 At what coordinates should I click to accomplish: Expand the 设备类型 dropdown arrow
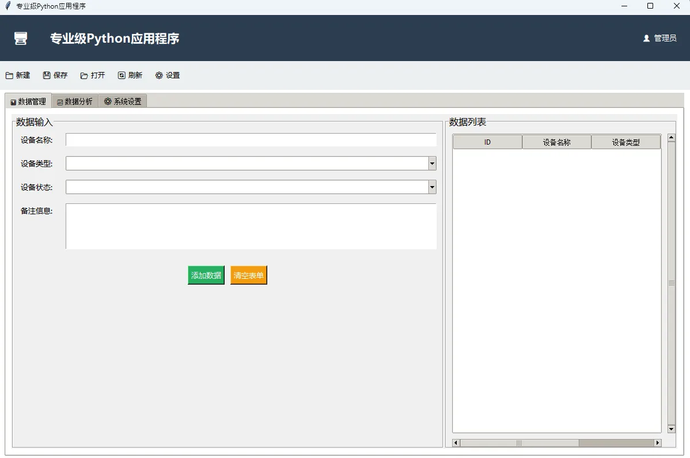coord(432,164)
